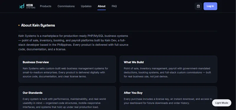Screen dimensions: 236x110
Task: Click the Business Overview card title
Action: click(36, 62)
